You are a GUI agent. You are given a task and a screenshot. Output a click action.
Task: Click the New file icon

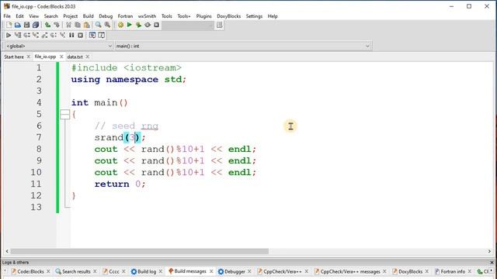point(9,25)
